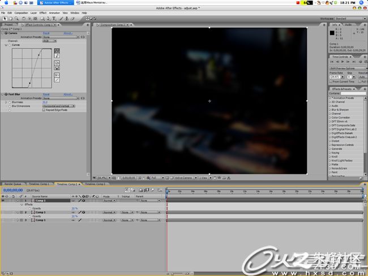Click the timeline zoom slider at bottom
Screen dimensions: 368x276
pyautogui.click(x=180, y=274)
